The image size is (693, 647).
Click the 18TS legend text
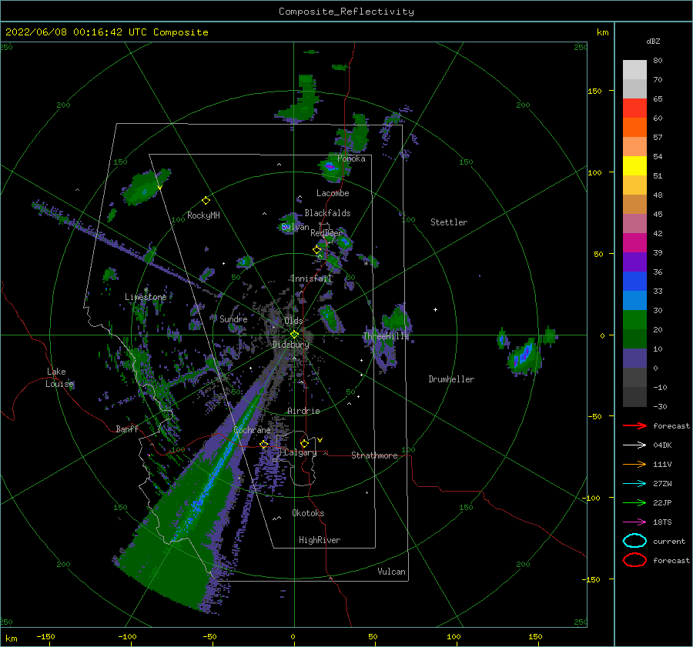[x=662, y=522]
